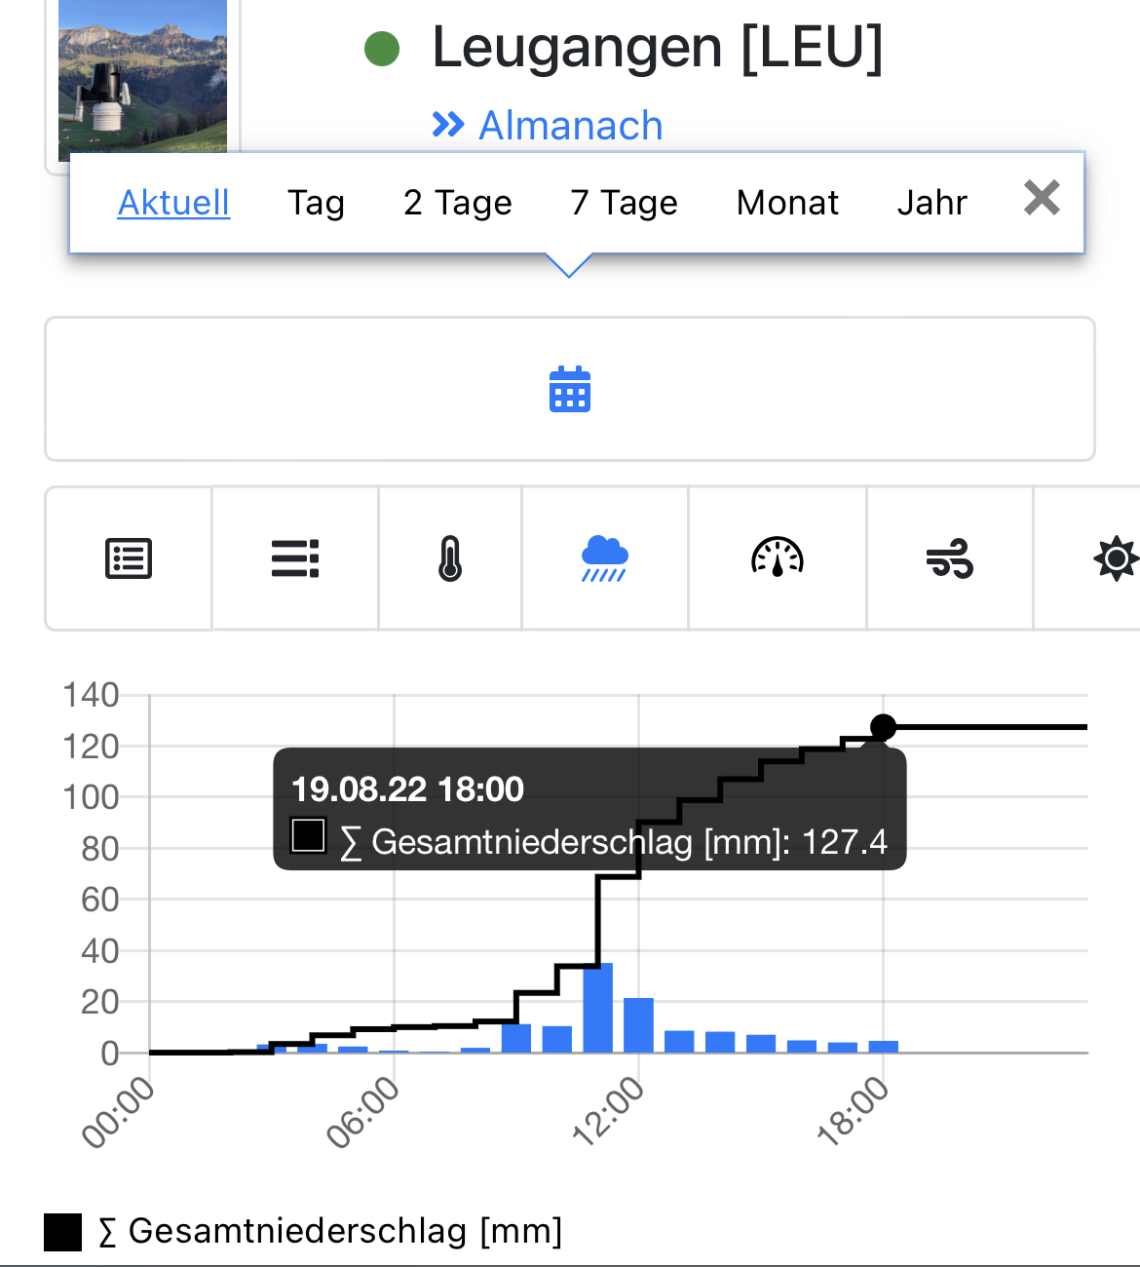1140x1267 pixels.
Task: Close the time range popup
Action: coord(1042,199)
